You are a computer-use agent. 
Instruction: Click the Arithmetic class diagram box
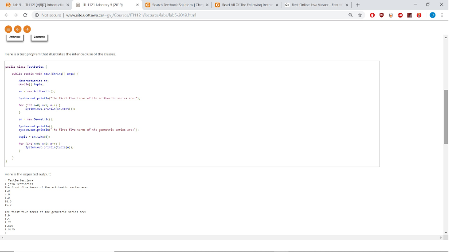(x=15, y=38)
